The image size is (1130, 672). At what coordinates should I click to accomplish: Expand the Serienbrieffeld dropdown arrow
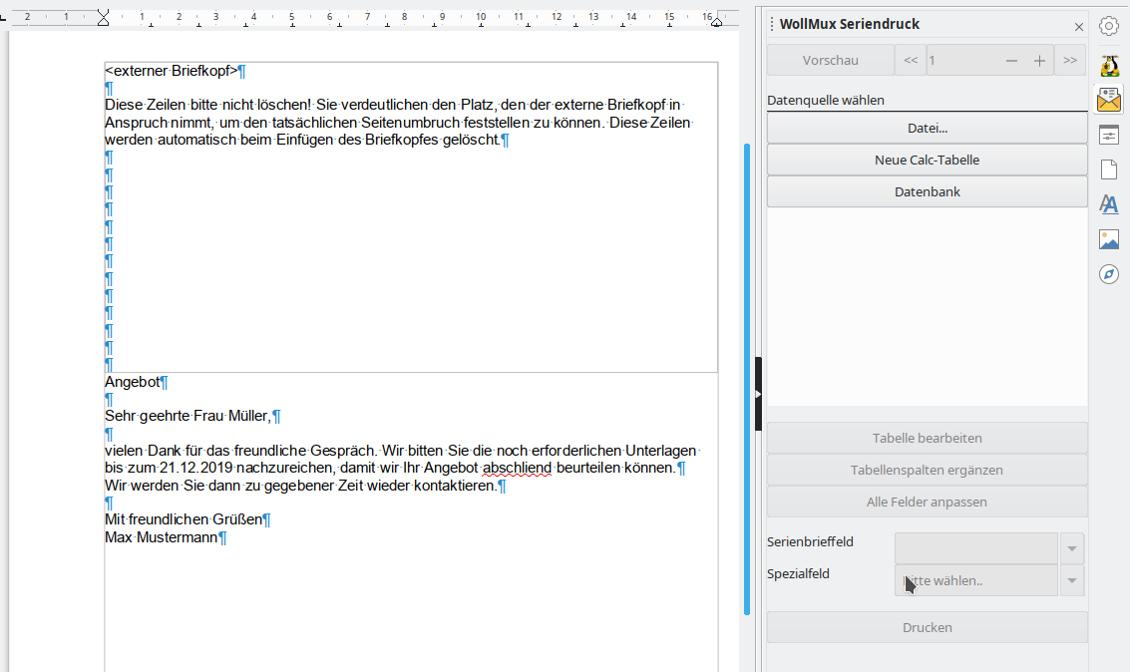coord(1072,548)
